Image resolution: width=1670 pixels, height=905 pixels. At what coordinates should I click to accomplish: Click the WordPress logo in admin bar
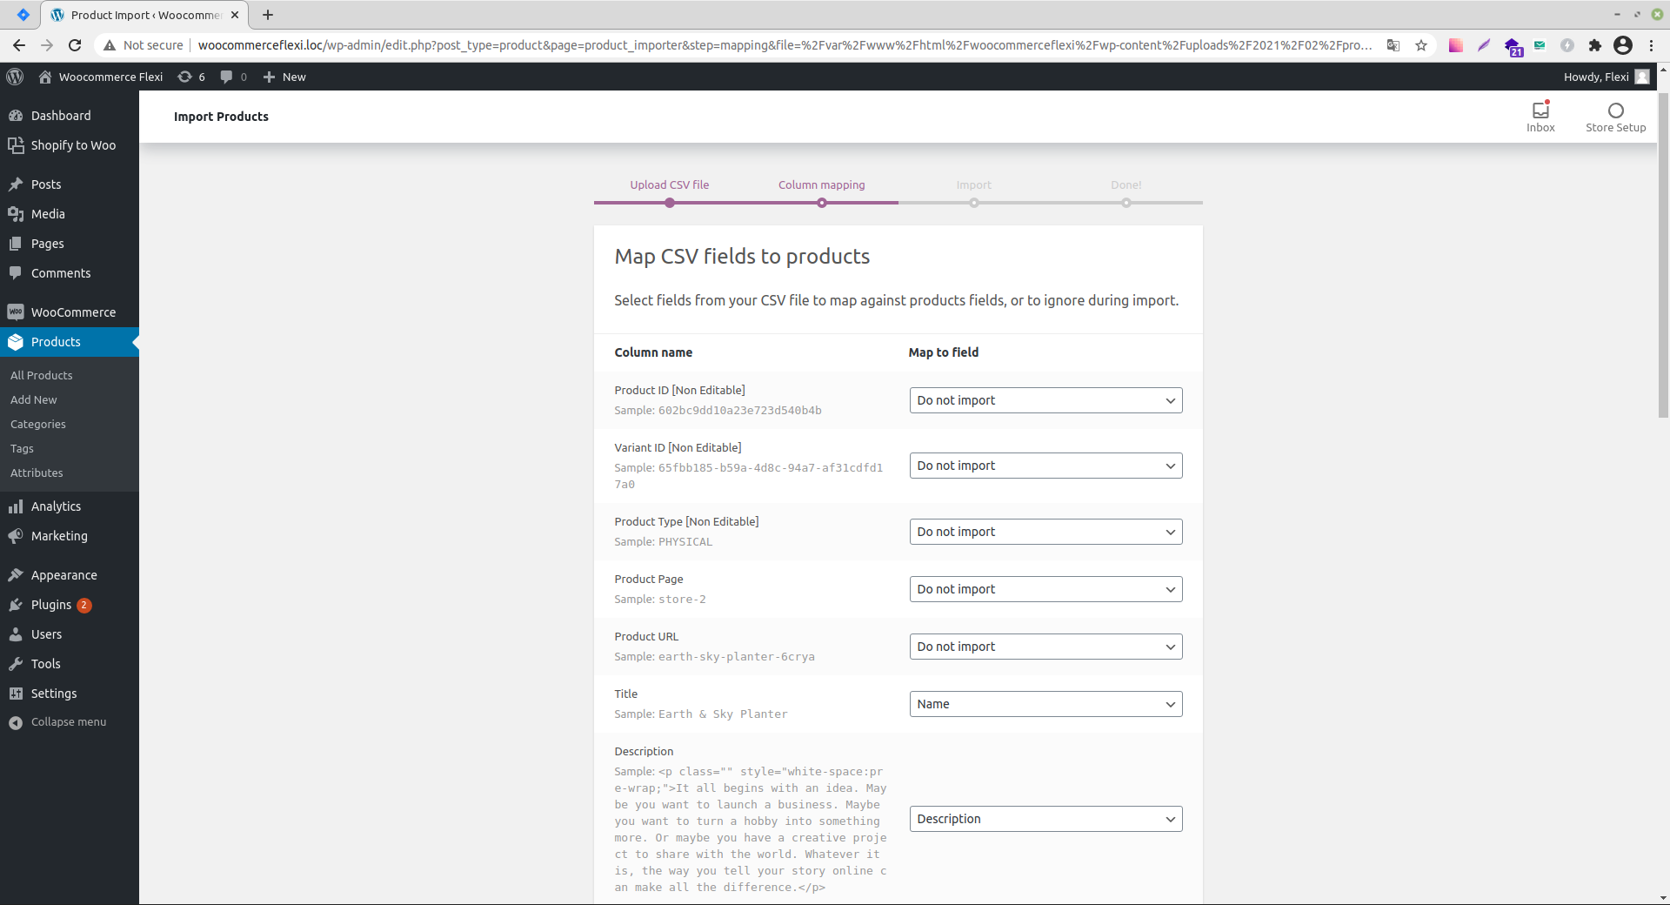coord(15,77)
